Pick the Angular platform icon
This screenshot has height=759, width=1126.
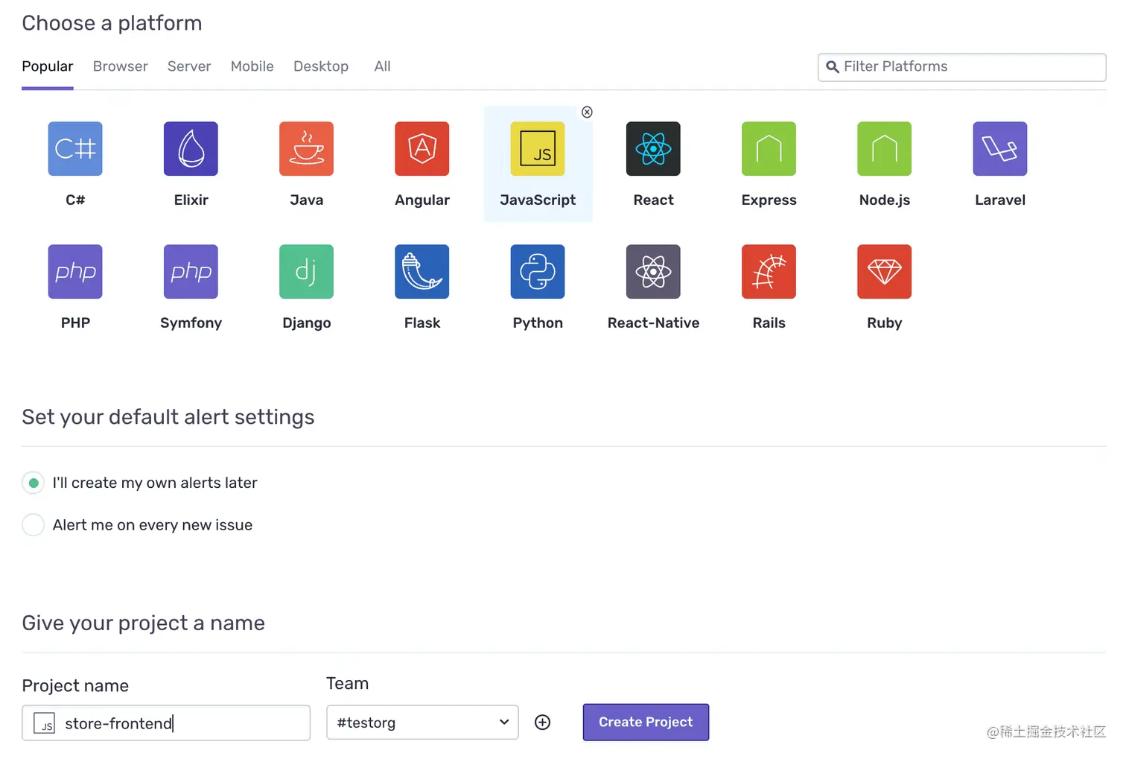click(422, 149)
